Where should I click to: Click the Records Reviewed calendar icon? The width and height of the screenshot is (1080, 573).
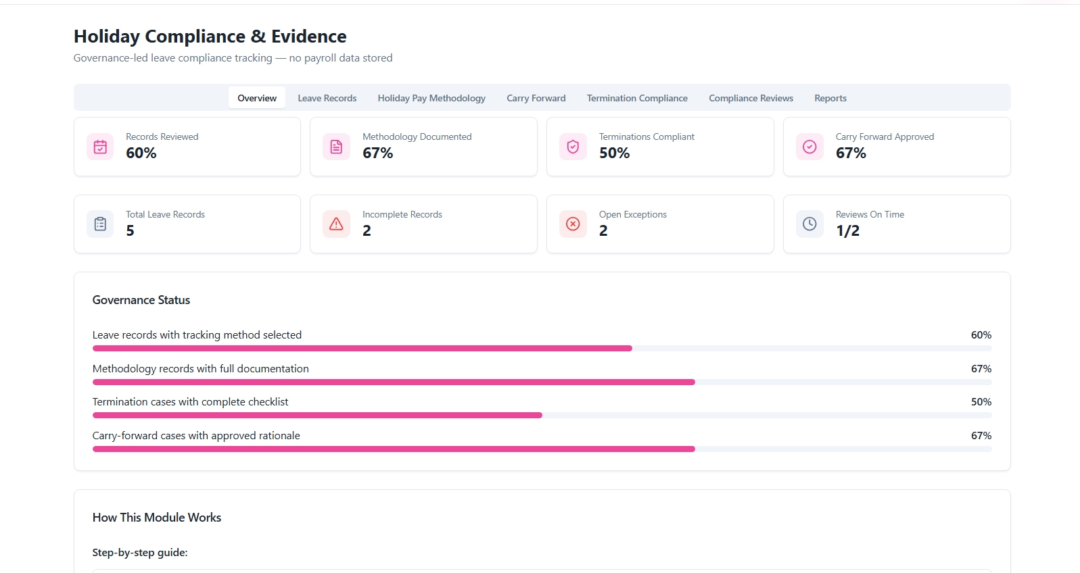click(100, 147)
